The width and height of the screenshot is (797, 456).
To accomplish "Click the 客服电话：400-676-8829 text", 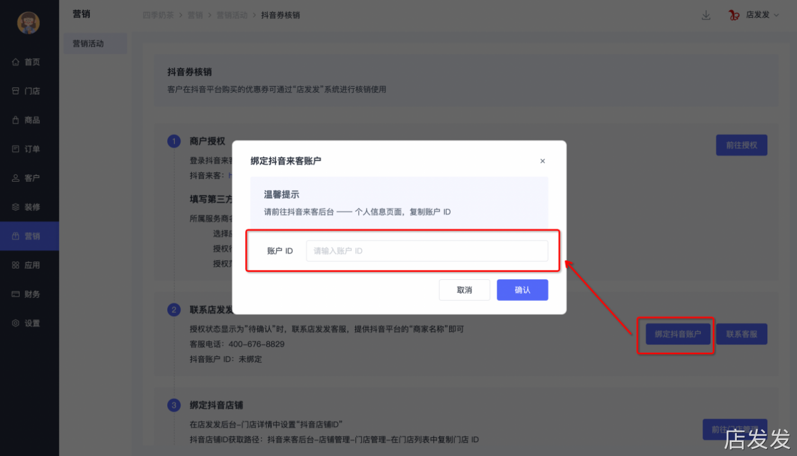I will point(237,344).
